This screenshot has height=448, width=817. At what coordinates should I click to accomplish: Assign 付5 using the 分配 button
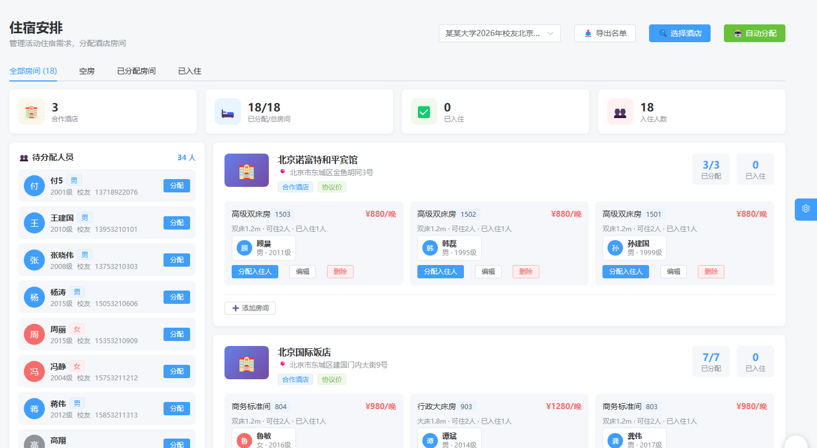pos(177,186)
